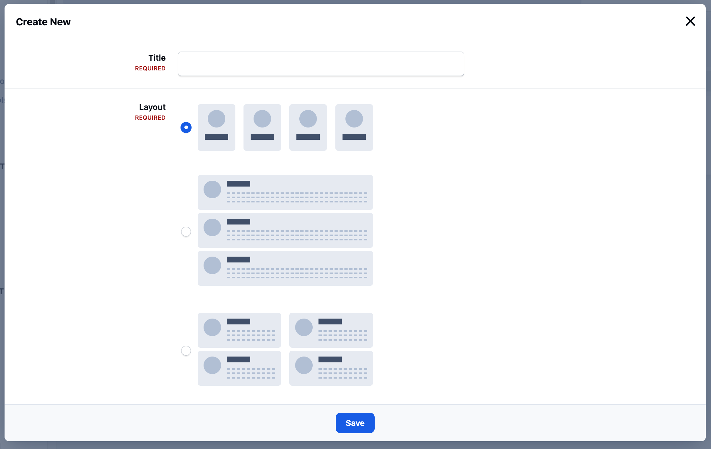Select the stacked list layout radio button
Viewport: 711px width, 449px height.
pos(186,232)
